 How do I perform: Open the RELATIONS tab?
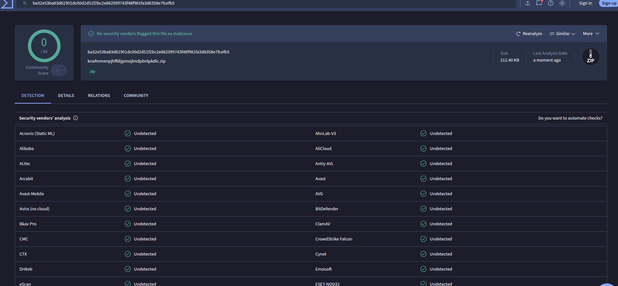99,96
